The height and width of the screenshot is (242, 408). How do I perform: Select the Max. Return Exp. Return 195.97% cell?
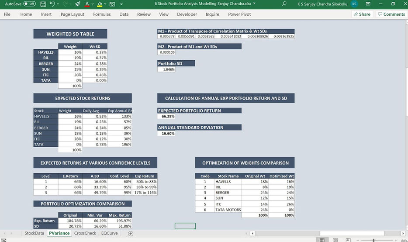point(120,221)
